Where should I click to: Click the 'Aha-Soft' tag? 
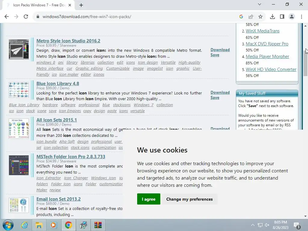[67, 142]
